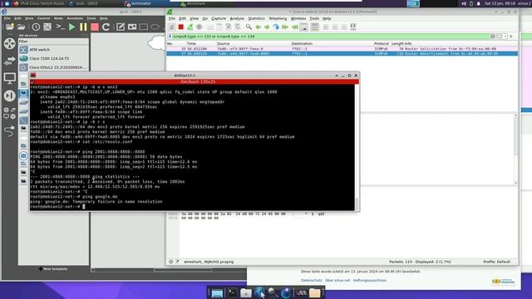The width and height of the screenshot is (532, 299).
Task: Click the Wireshark display filter field
Action: point(331,37)
